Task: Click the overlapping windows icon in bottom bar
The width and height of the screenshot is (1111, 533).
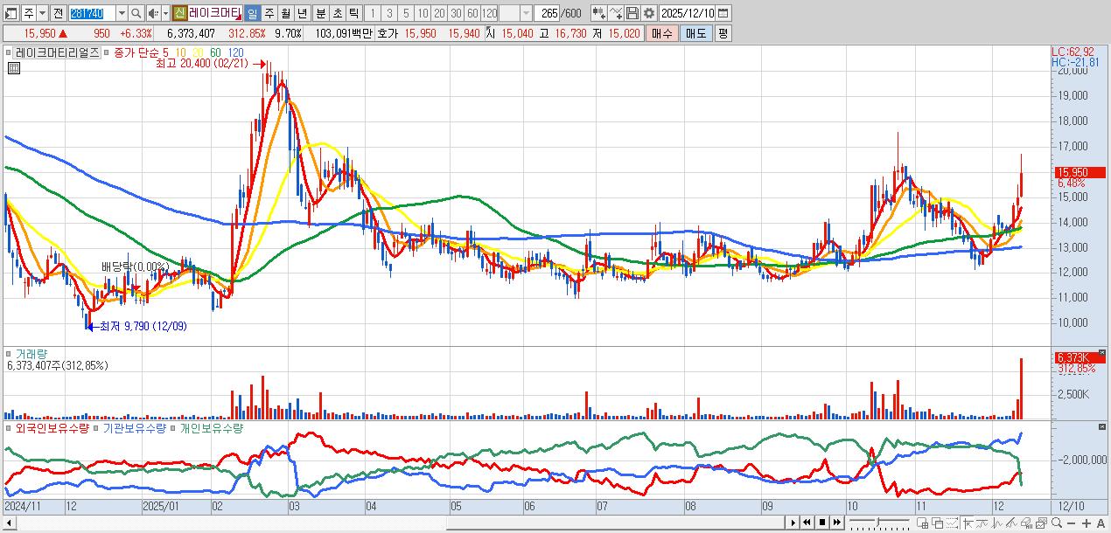Action: pos(938,523)
